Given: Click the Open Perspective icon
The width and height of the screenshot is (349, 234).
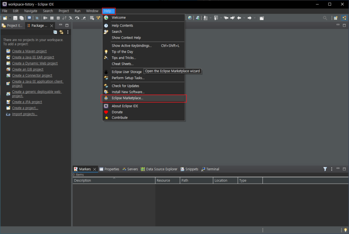Looking at the screenshot, I should tap(336, 18).
